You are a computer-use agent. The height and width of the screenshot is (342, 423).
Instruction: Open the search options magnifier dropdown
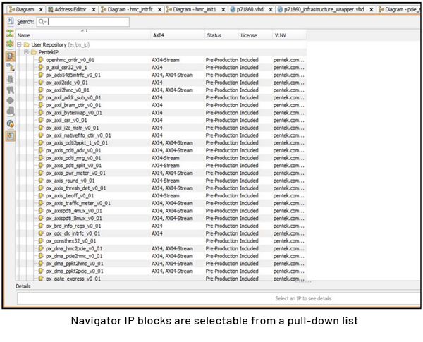click(42, 22)
